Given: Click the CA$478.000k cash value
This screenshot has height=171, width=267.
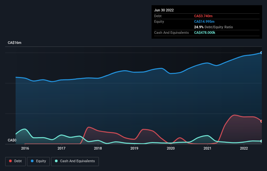Looking at the screenshot, I should (205, 33).
